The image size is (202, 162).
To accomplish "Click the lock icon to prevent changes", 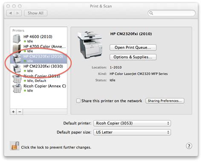I will (x=14, y=146).
